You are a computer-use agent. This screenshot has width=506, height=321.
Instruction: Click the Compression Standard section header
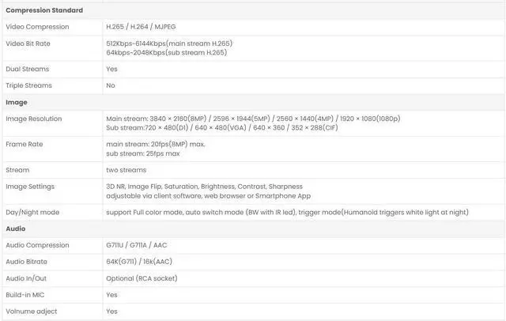pyautogui.click(x=44, y=10)
